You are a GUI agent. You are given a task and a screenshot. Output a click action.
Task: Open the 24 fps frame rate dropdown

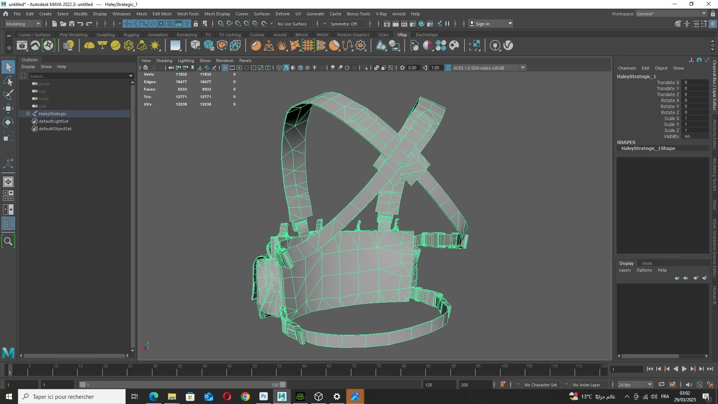tap(635, 385)
